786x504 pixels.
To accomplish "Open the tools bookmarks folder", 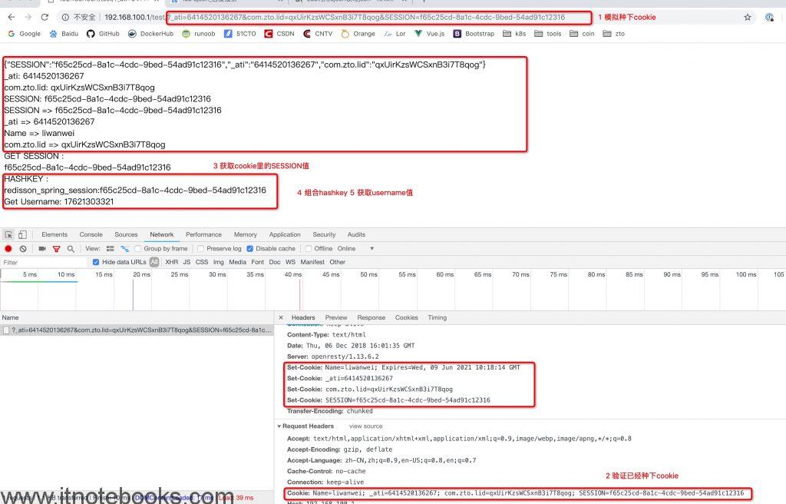I will coord(548,34).
